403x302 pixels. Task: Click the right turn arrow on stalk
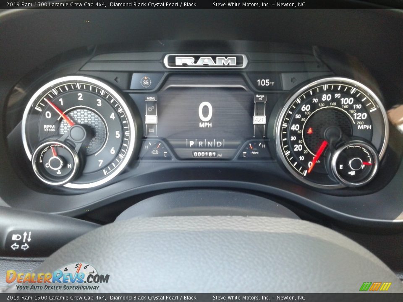(x=25, y=247)
